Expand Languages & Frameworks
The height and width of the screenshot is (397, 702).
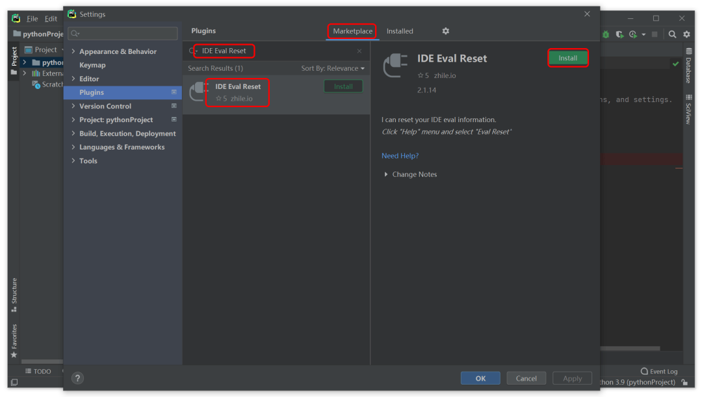tap(73, 147)
